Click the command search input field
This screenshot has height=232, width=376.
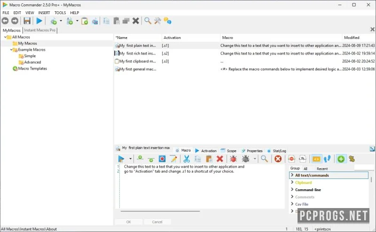pos(364,168)
